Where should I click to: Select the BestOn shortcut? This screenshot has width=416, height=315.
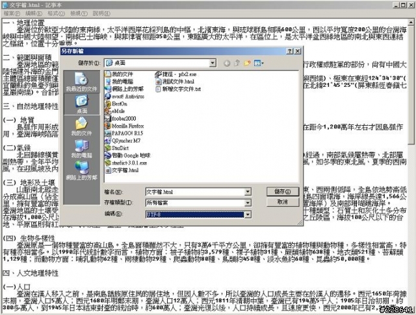click(116, 104)
